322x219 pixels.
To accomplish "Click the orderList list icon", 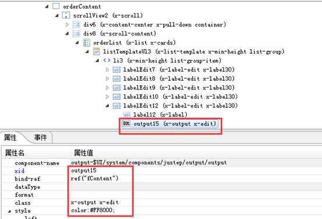I will 86,42.
